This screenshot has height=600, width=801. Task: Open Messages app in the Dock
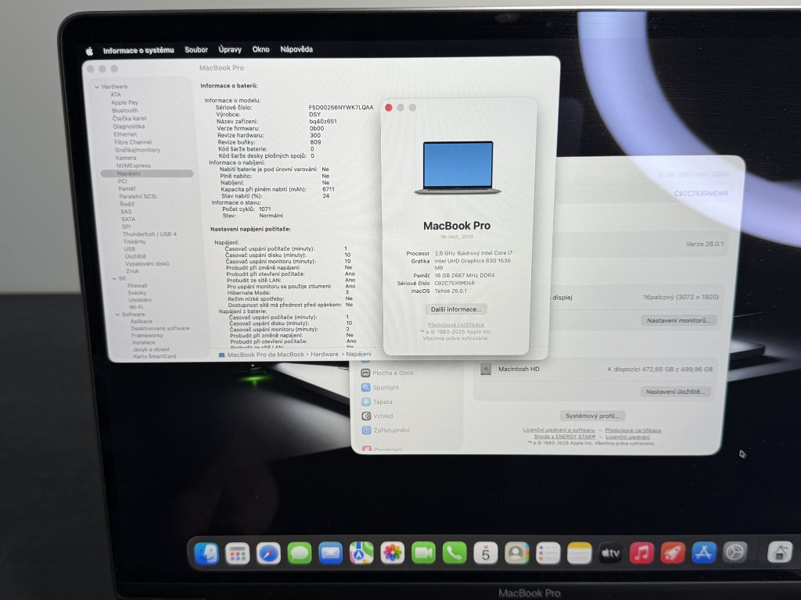300,553
